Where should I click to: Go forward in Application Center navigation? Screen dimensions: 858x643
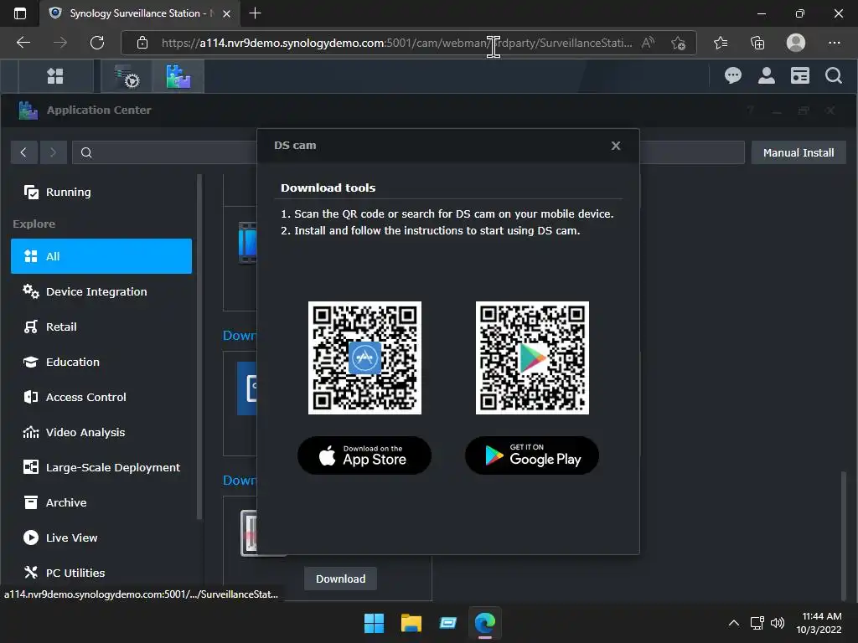(53, 152)
